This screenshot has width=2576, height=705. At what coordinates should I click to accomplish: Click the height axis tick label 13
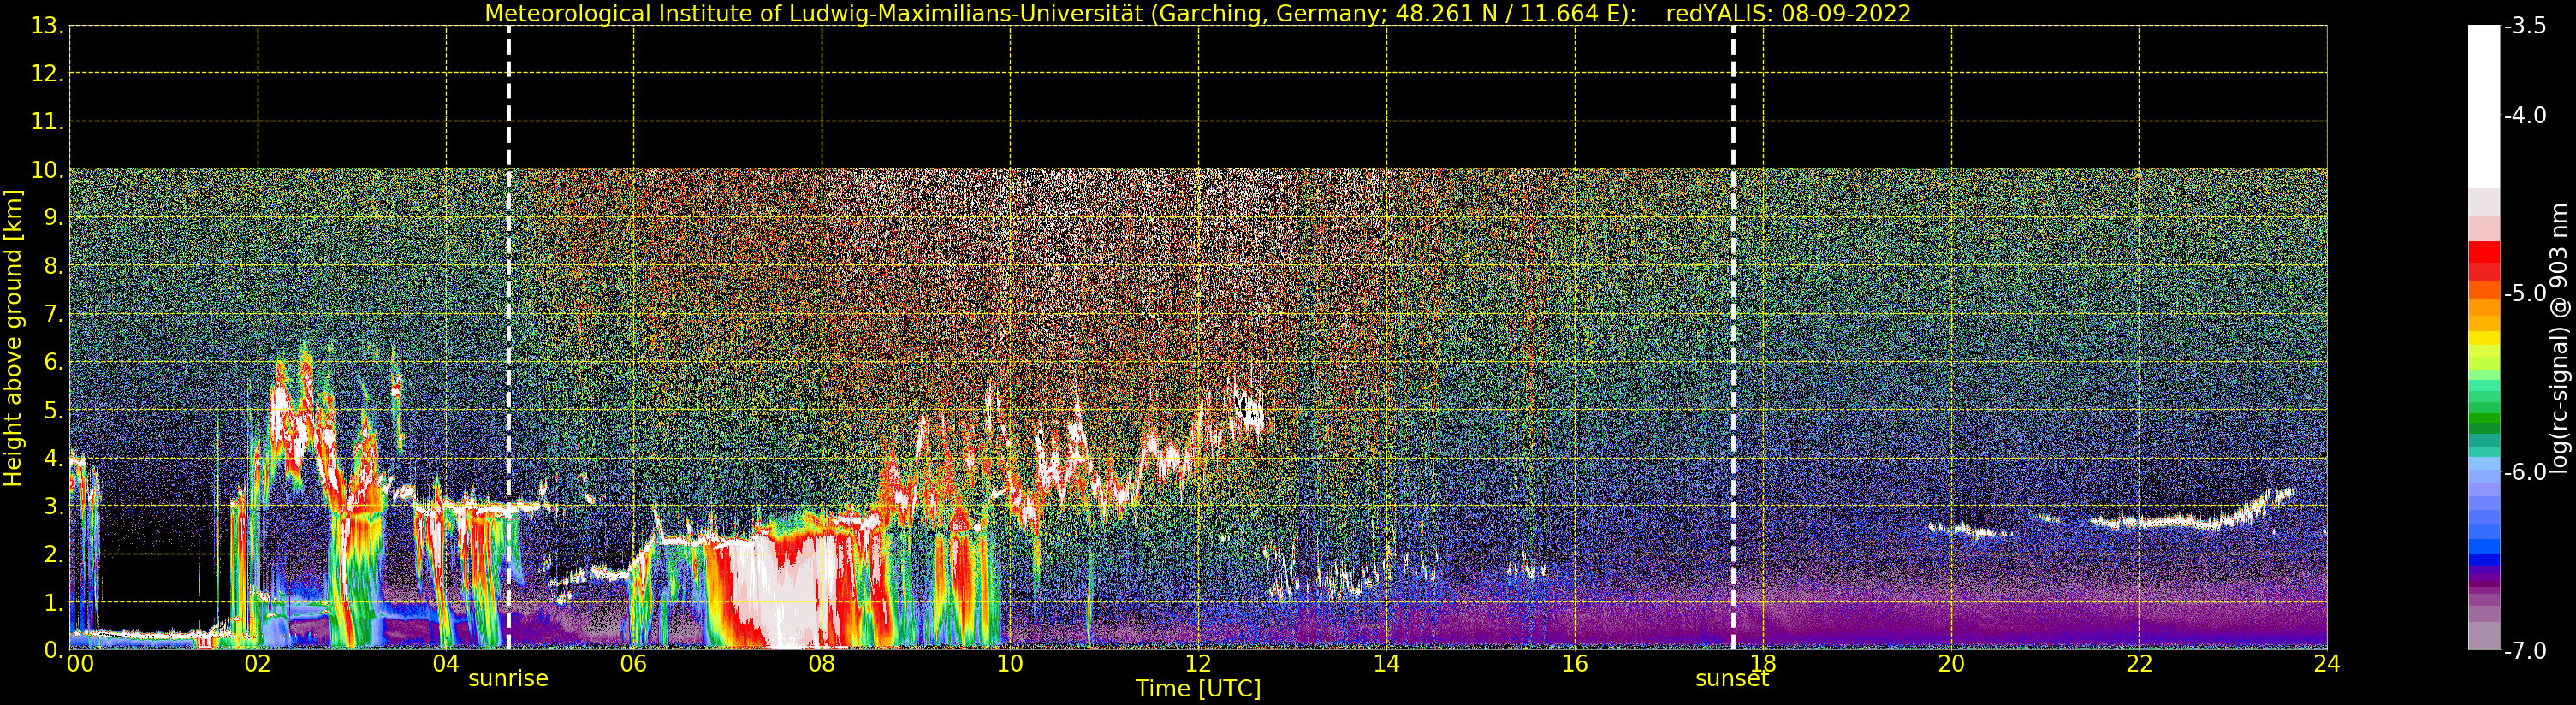point(45,26)
